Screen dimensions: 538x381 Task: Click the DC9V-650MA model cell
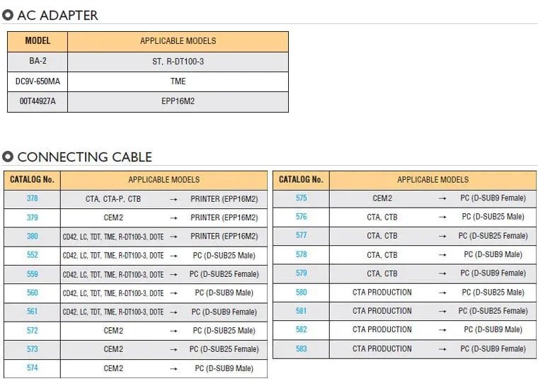coord(38,81)
